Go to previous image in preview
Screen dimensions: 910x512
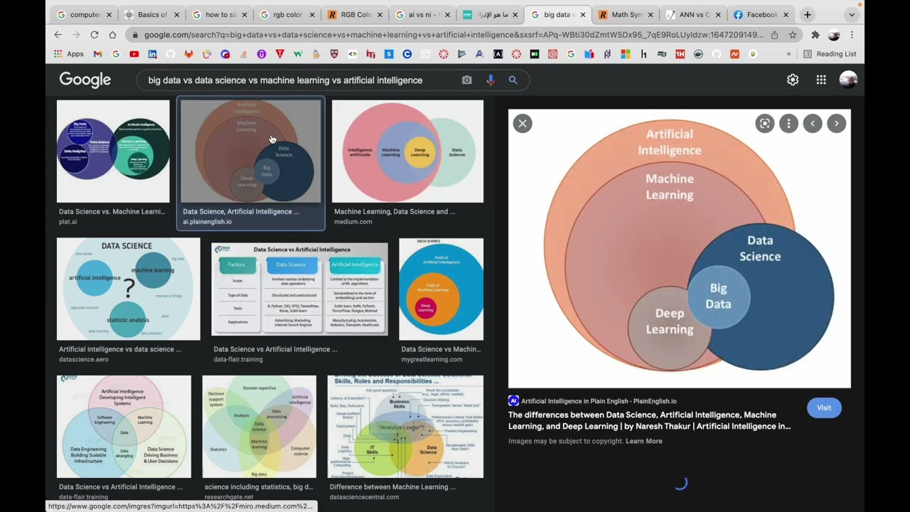(813, 124)
